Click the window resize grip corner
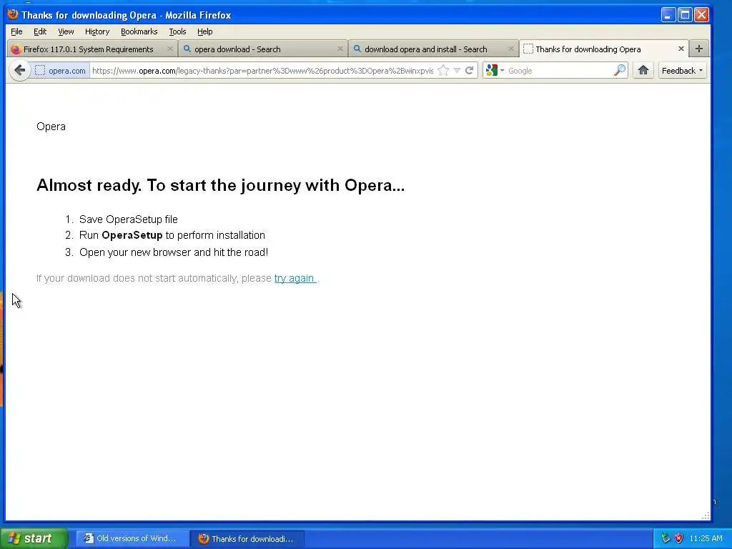Image resolution: width=732 pixels, height=549 pixels. click(706, 515)
